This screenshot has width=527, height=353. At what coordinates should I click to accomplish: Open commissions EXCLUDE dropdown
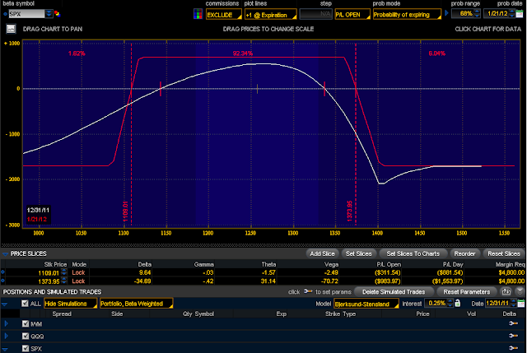tap(223, 15)
